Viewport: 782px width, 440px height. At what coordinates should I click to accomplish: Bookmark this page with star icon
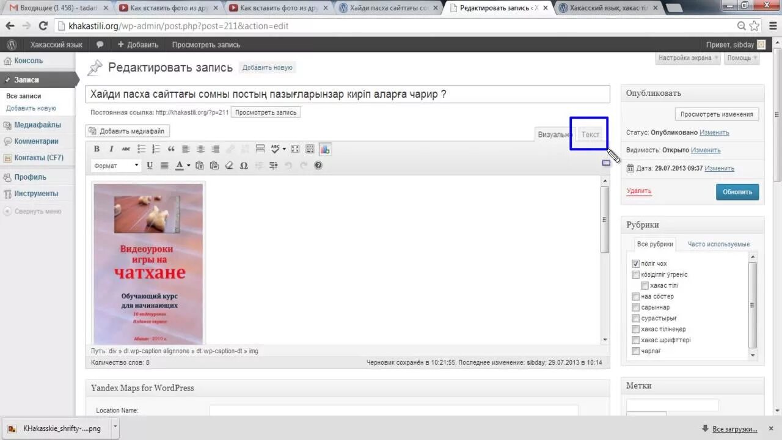point(755,26)
